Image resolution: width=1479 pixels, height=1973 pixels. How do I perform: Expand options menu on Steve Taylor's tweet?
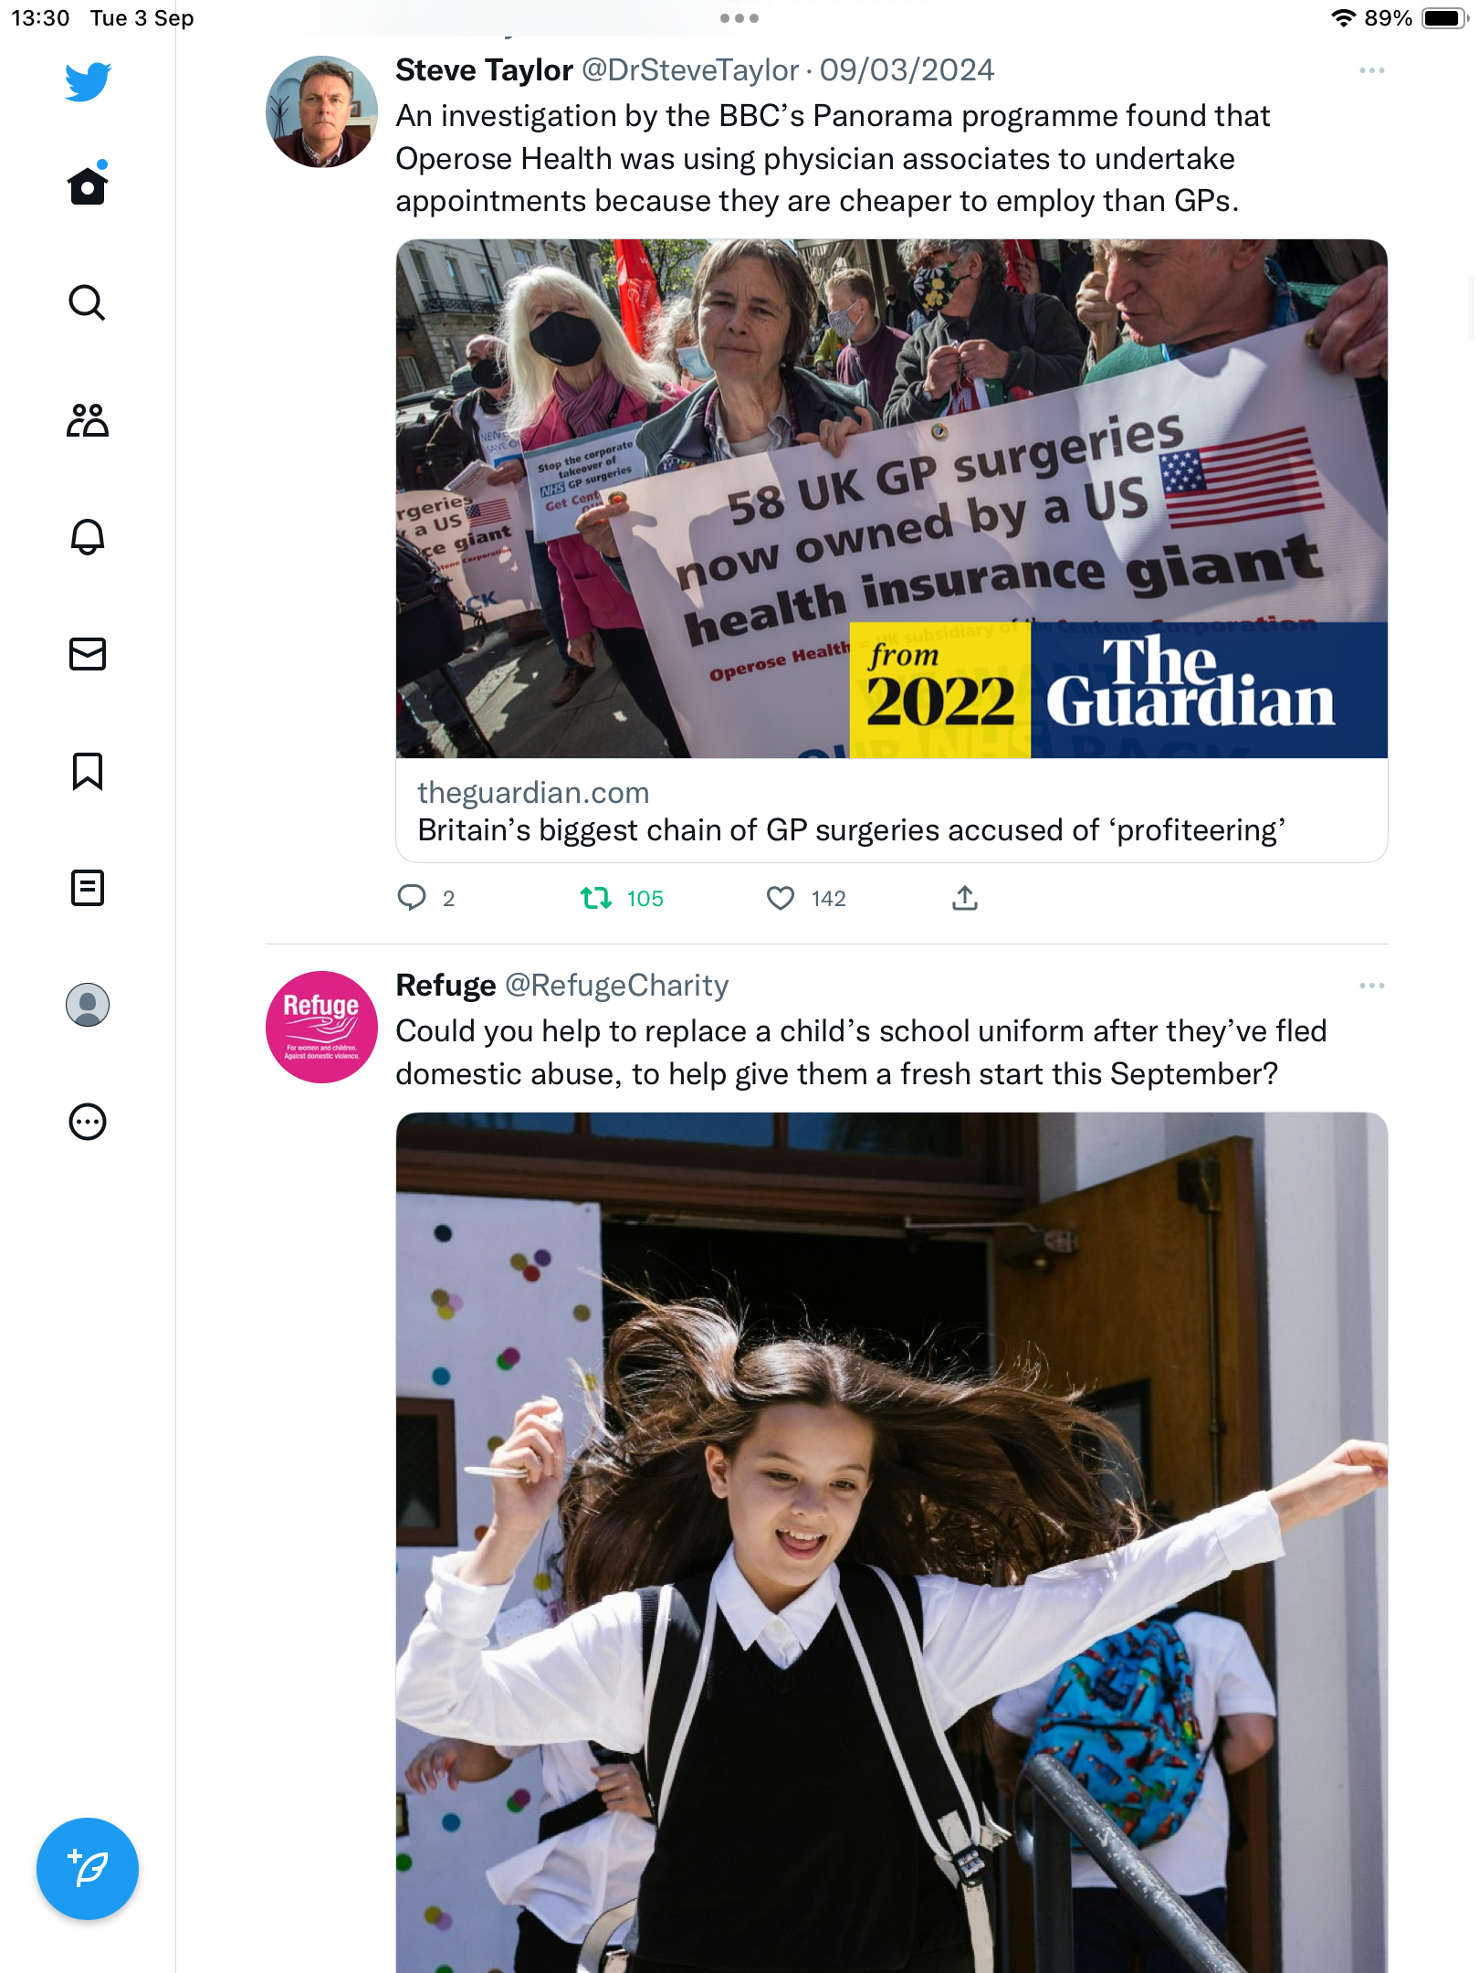coord(1371,70)
